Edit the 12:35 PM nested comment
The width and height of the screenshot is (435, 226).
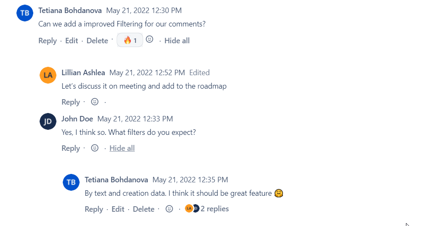tap(118, 209)
